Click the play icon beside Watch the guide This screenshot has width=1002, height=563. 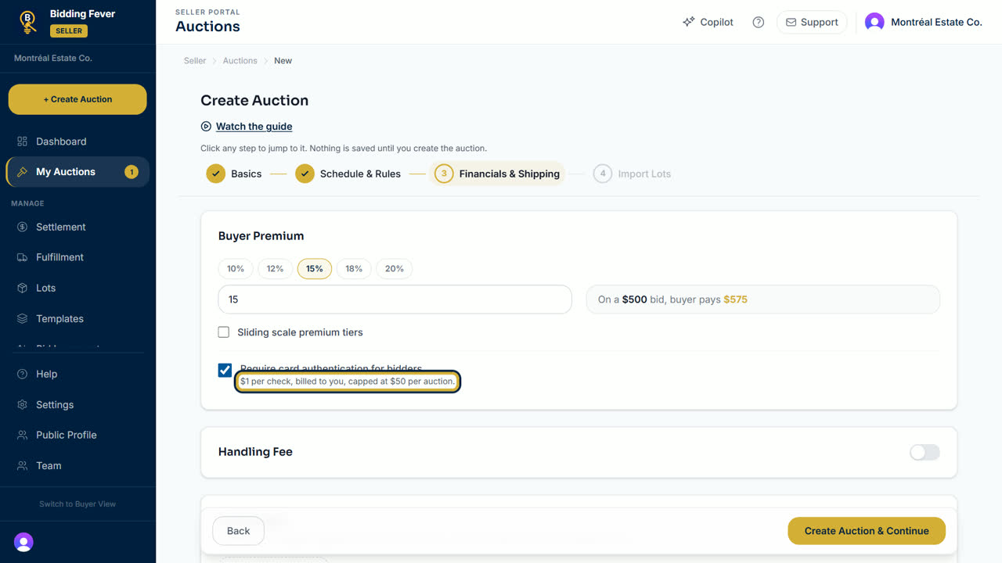pos(206,126)
